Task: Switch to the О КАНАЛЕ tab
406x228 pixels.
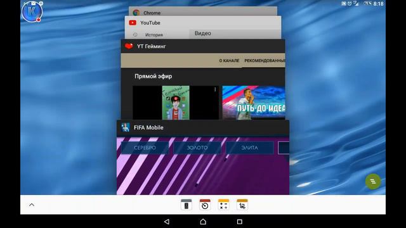Action: pyautogui.click(x=229, y=61)
